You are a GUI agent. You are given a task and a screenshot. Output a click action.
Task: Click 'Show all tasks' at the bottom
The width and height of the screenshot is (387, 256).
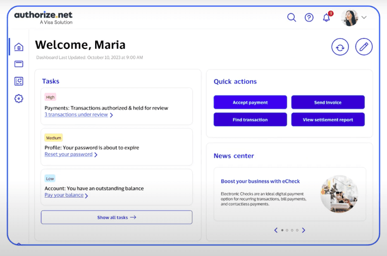click(x=116, y=217)
